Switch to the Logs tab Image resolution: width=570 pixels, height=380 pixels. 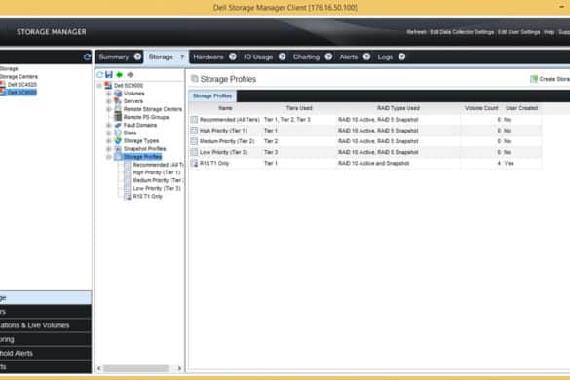(385, 57)
